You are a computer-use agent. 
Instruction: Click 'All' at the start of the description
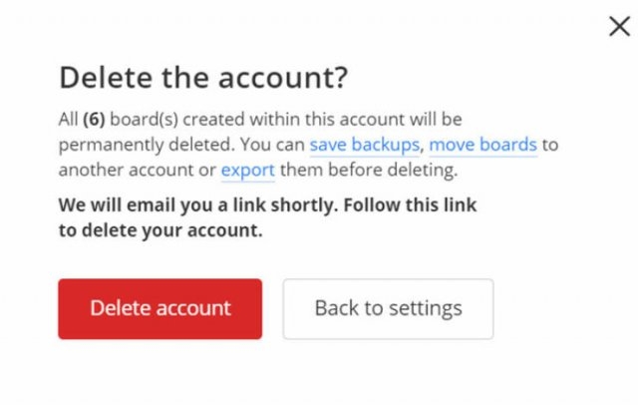[68, 120]
